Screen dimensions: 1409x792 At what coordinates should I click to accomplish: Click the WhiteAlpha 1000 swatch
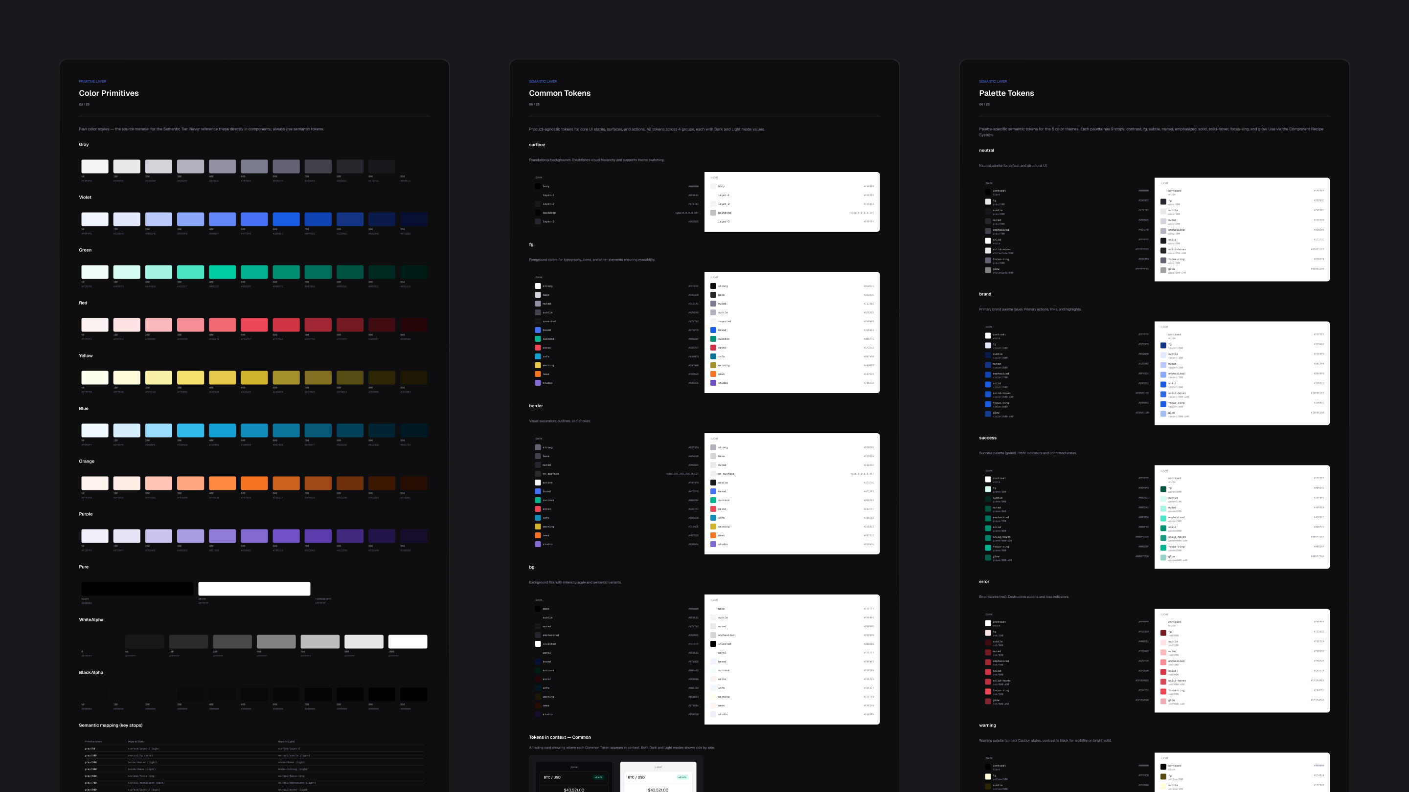pyautogui.click(x=408, y=642)
